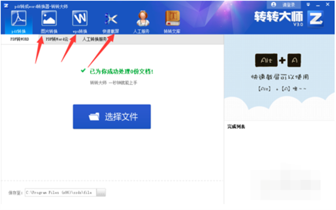Click the 选择文件 button
The height and width of the screenshot is (210, 336).
pos(111,117)
